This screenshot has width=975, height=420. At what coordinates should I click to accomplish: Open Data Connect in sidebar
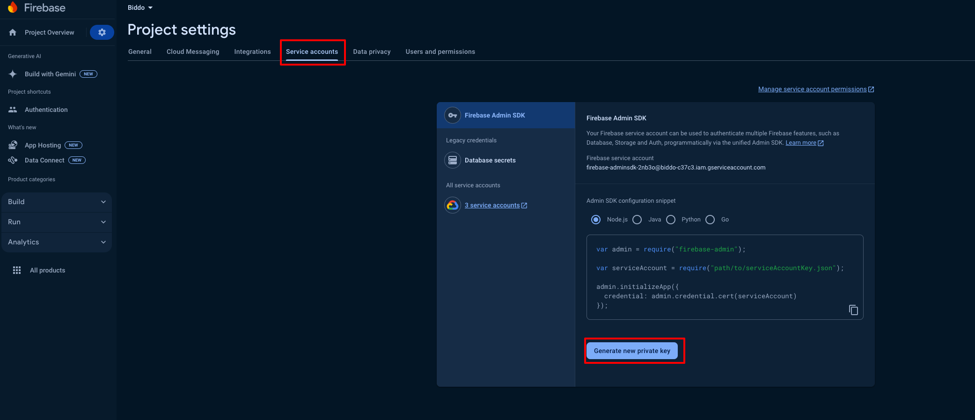tap(44, 160)
